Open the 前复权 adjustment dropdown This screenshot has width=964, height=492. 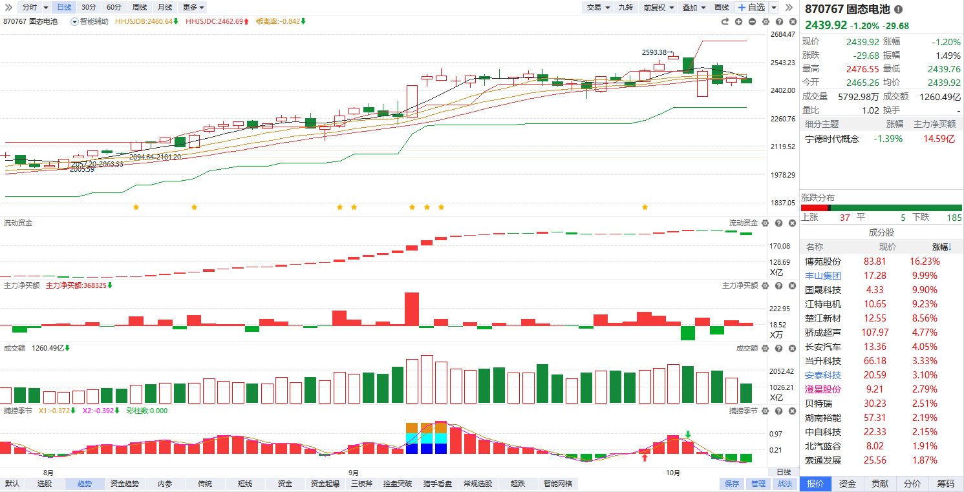[659, 7]
